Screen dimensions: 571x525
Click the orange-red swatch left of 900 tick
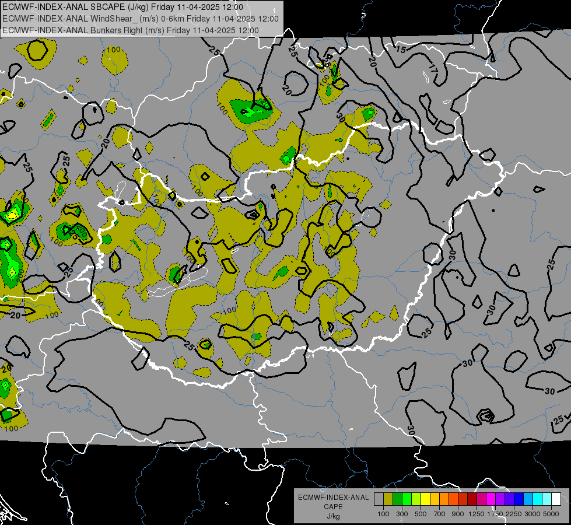[x=453, y=499]
